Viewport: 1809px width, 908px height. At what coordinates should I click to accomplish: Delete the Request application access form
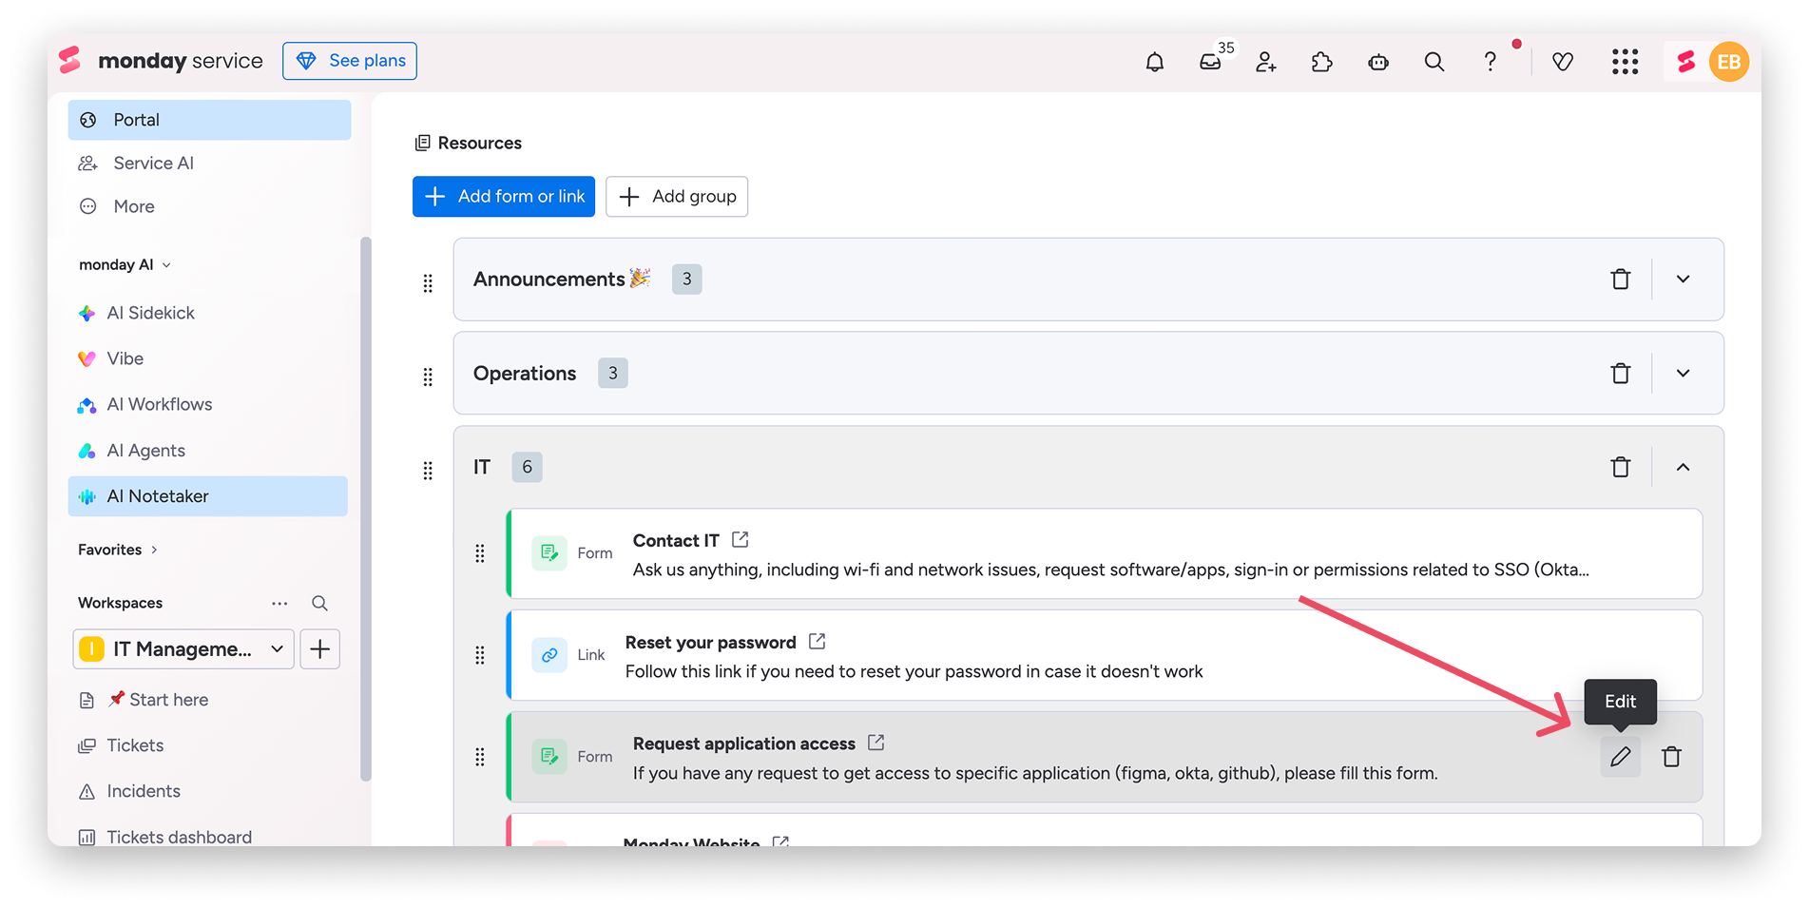pos(1671,757)
